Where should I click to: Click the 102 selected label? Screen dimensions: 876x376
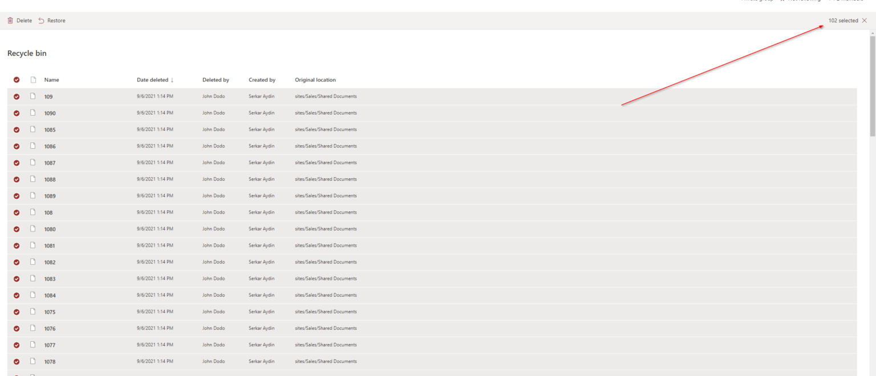(843, 21)
